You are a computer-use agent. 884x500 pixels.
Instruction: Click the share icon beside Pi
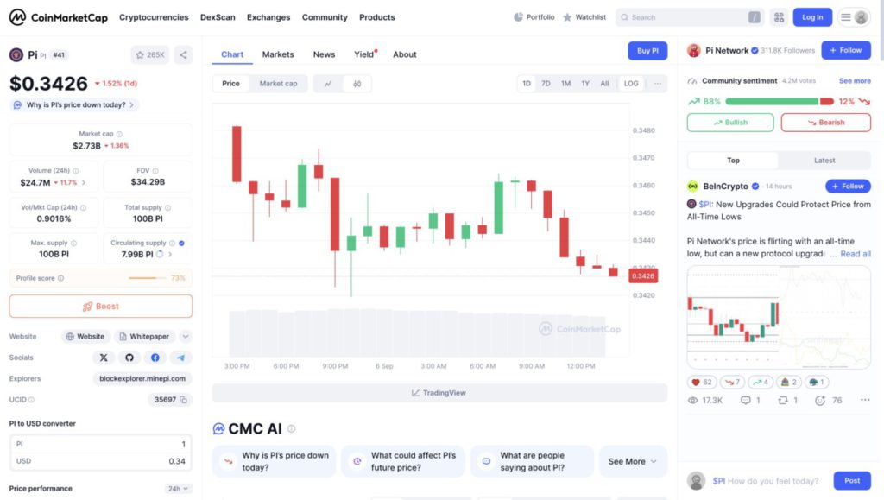183,54
